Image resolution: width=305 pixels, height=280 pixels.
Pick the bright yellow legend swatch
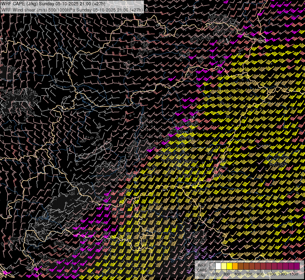tap(230, 266)
